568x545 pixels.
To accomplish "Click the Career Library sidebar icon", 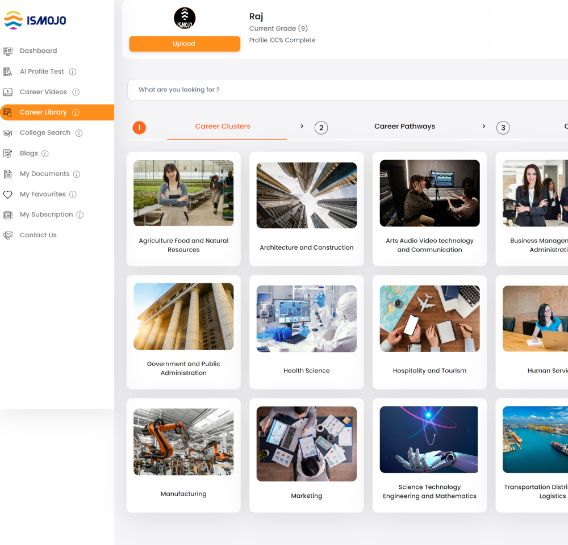I will (x=7, y=112).
